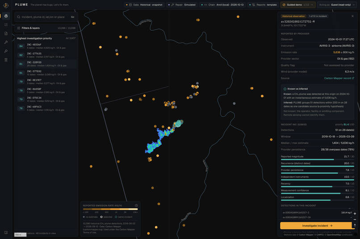Click the OpenStreetMap attribution link

pyautogui.click(x=335, y=235)
